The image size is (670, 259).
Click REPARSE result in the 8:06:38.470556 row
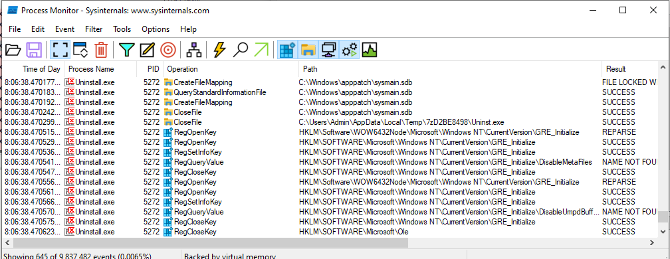click(619, 182)
